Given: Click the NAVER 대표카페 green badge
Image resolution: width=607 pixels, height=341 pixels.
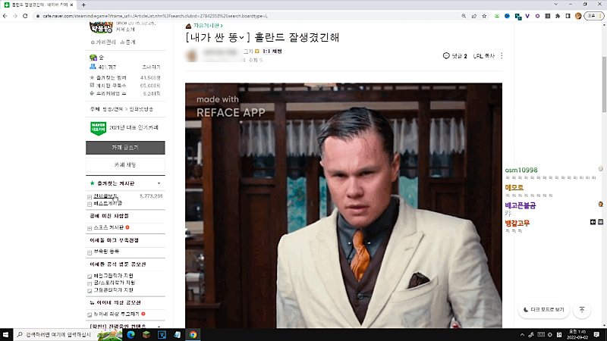Looking at the screenshot, I should (x=99, y=128).
